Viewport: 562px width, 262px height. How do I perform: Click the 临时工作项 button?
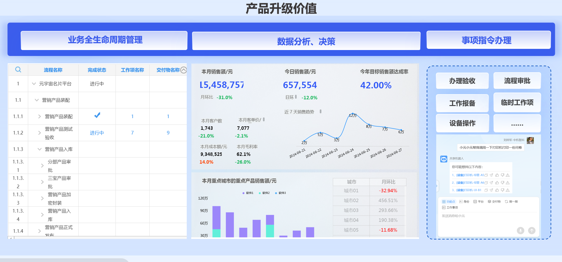517,102
